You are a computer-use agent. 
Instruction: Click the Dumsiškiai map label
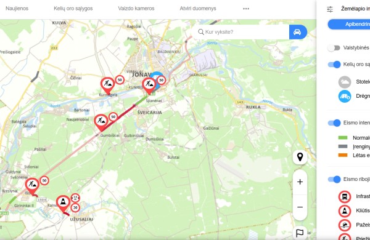pos(155,139)
